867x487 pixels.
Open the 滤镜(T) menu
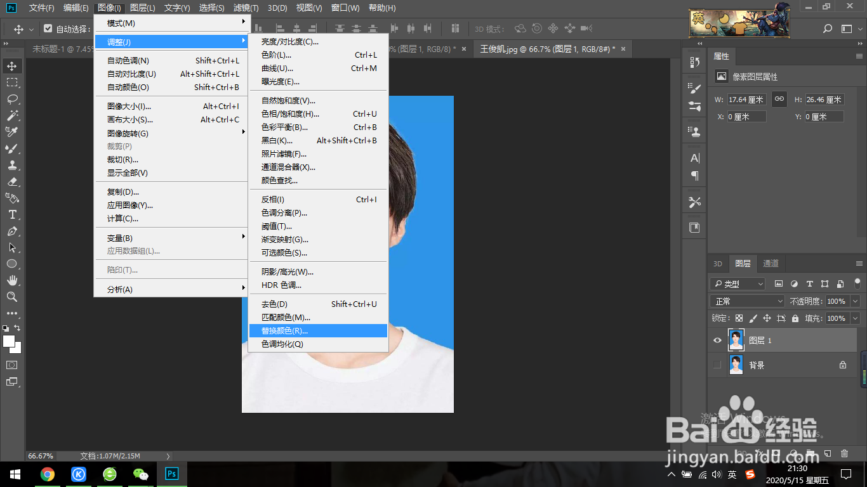[246, 8]
